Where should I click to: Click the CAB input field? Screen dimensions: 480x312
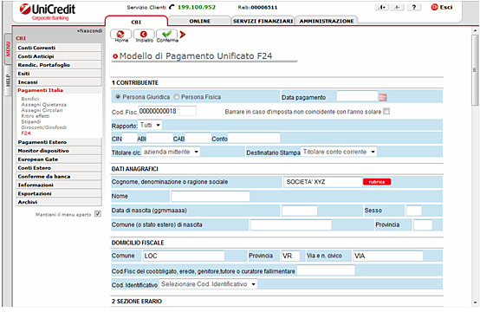198,138
